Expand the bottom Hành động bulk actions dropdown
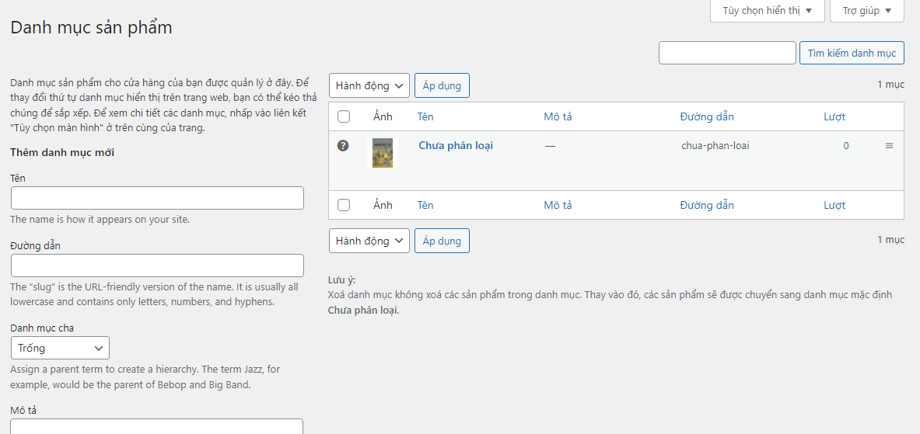The width and height of the screenshot is (920, 434). 369,241
